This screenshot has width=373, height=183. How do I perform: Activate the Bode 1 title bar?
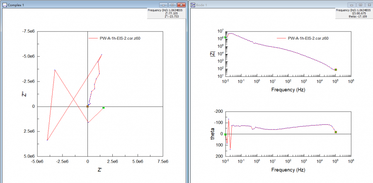click(269, 5)
